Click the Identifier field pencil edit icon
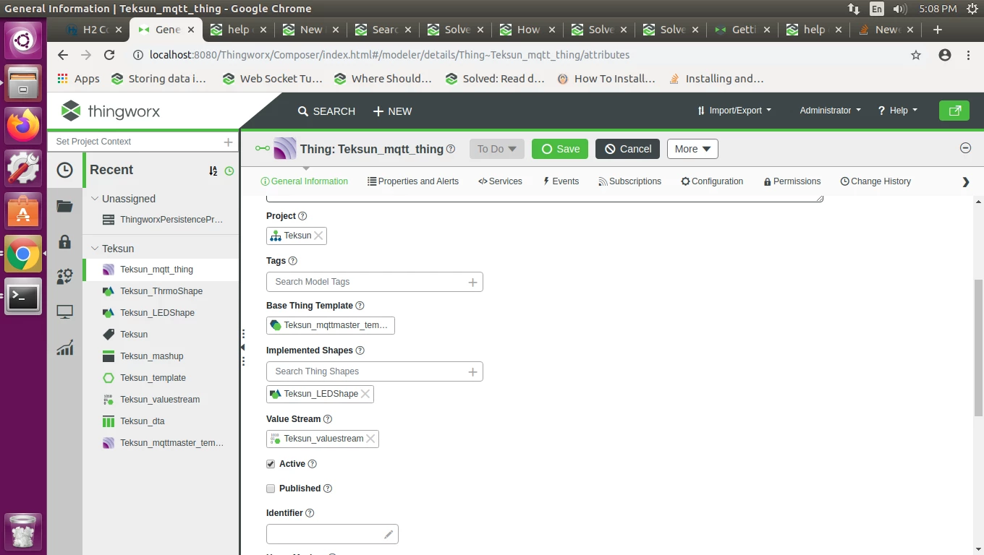 tap(389, 534)
